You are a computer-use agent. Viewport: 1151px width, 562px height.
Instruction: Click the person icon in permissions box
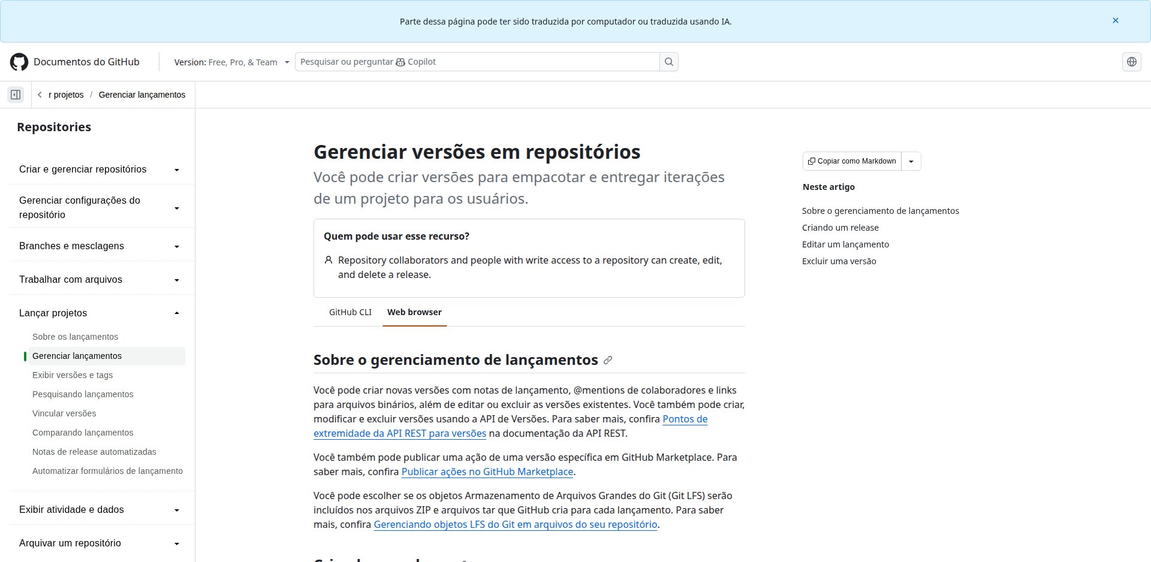tap(329, 260)
